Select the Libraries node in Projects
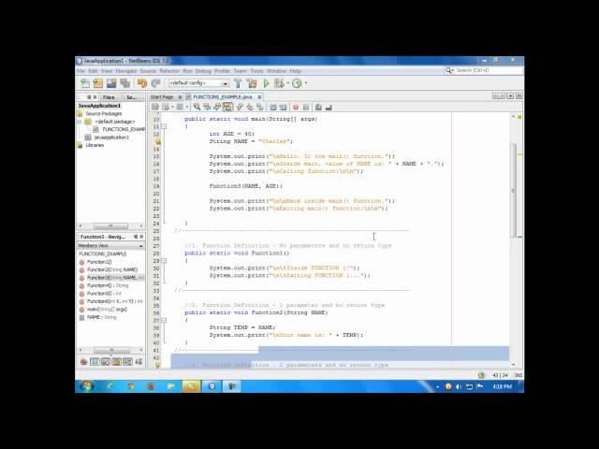The image size is (599, 449). click(x=95, y=145)
